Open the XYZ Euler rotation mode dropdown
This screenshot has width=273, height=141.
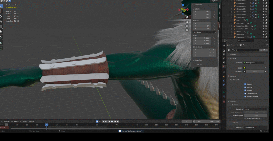[204, 32]
